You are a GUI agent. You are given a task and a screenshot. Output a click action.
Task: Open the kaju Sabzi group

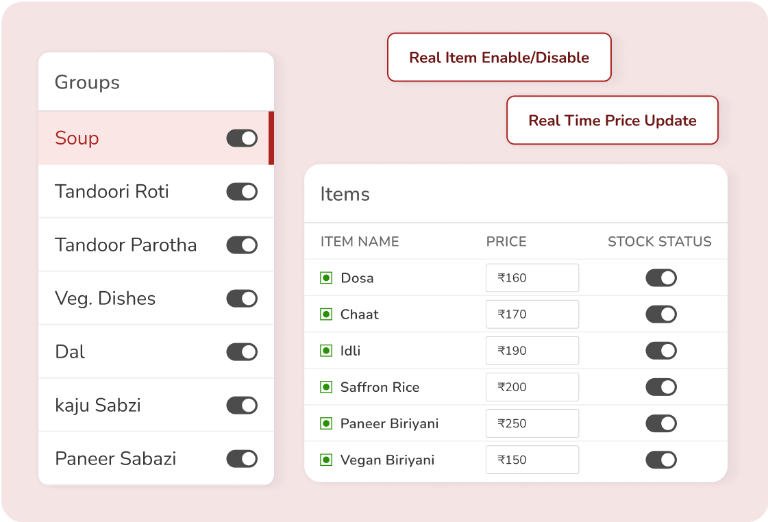[x=98, y=406]
